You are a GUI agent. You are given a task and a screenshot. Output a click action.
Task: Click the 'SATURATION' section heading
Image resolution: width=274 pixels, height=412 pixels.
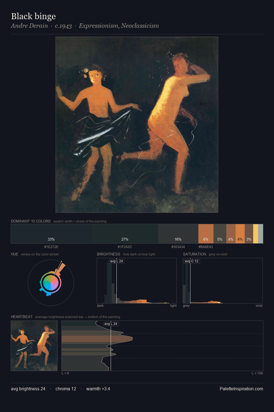[x=195, y=254]
